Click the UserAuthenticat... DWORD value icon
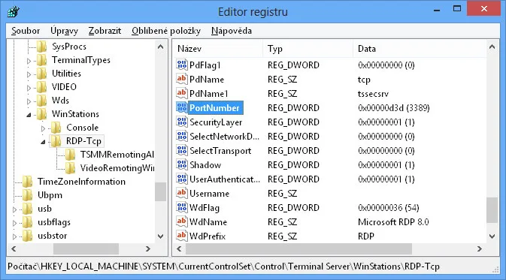The height and width of the screenshot is (280, 506). click(182, 179)
